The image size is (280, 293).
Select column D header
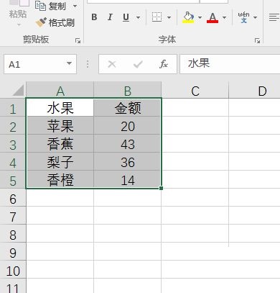coord(255,91)
